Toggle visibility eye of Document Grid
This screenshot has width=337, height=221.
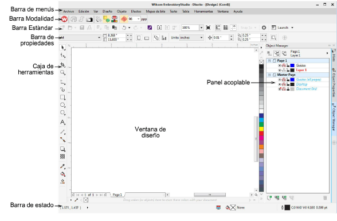tap(280, 89)
